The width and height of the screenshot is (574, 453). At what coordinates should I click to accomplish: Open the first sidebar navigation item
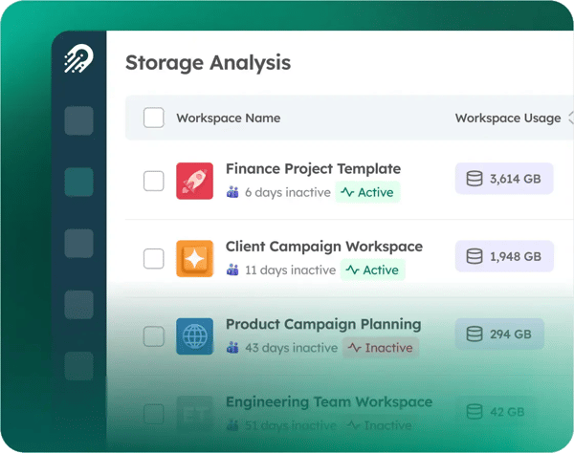tap(78, 120)
